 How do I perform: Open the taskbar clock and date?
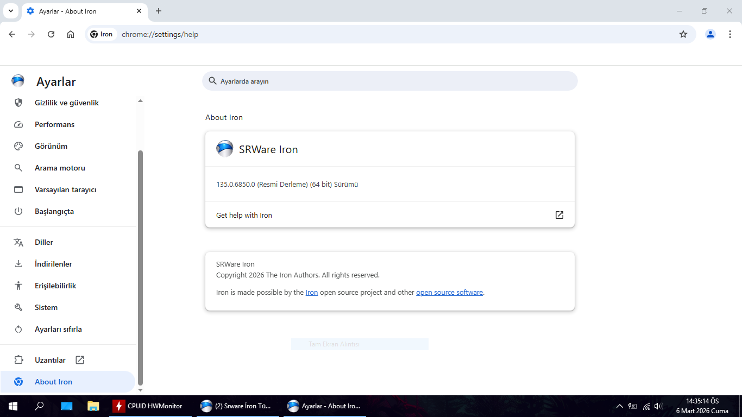[x=702, y=406]
